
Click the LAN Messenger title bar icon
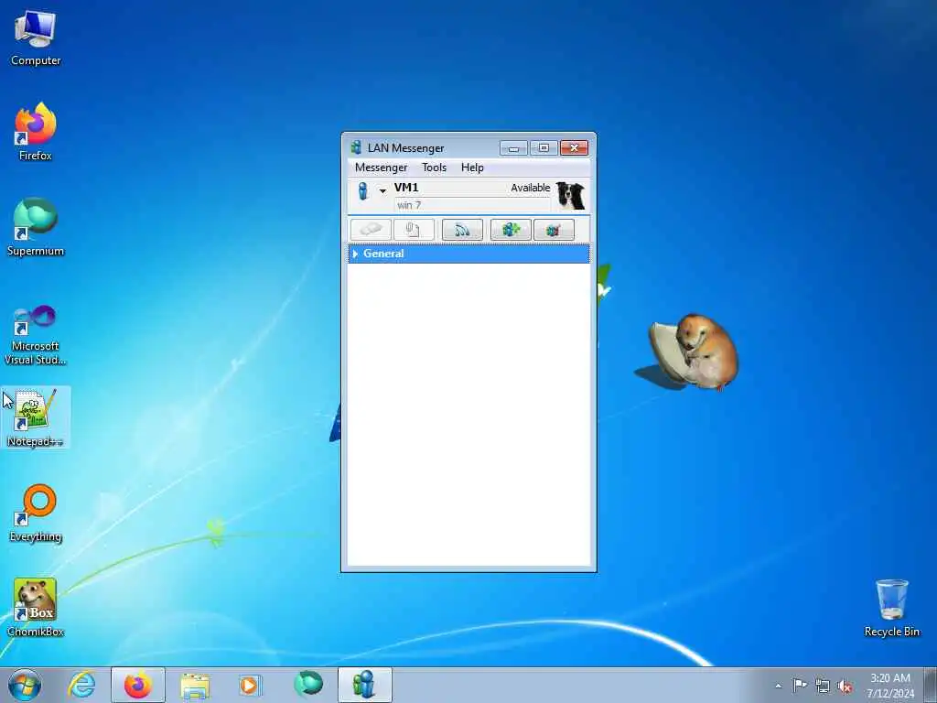coord(356,147)
